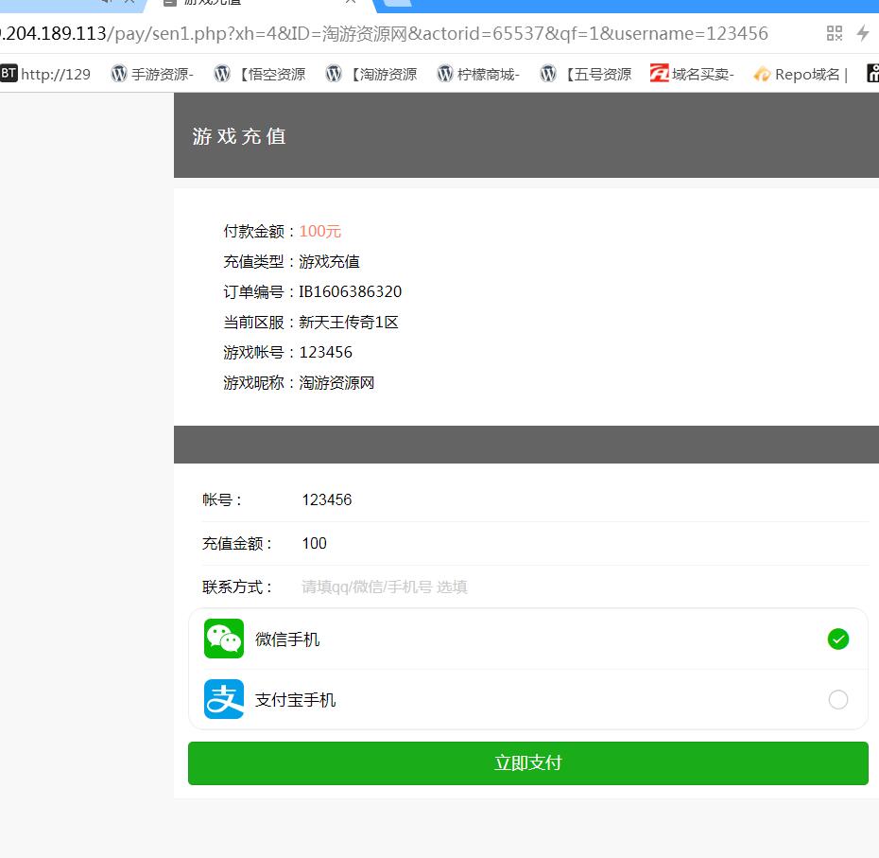Select the 支付宝手机 payment radio button
The height and width of the screenshot is (858, 879).
coord(837,700)
